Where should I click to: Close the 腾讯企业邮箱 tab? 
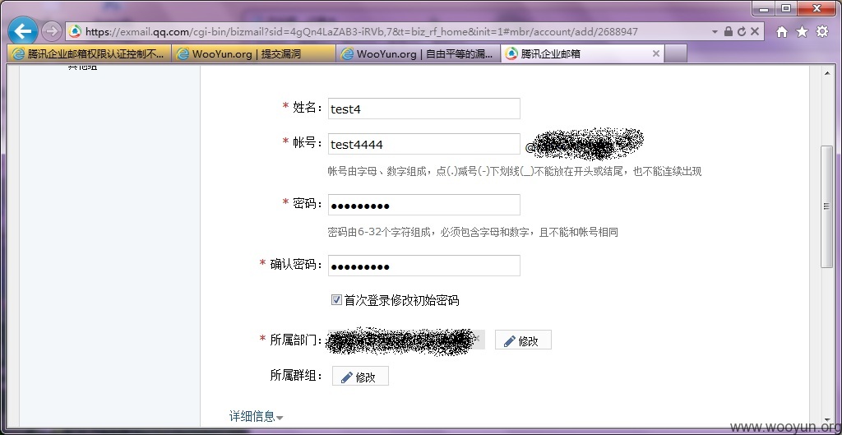[655, 53]
